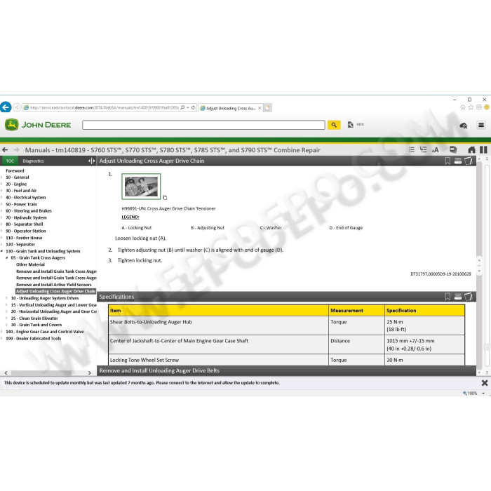Click the TOC horizontal scrollbar right arrow
Viewport: 491px width, 491px height.
click(x=90, y=373)
